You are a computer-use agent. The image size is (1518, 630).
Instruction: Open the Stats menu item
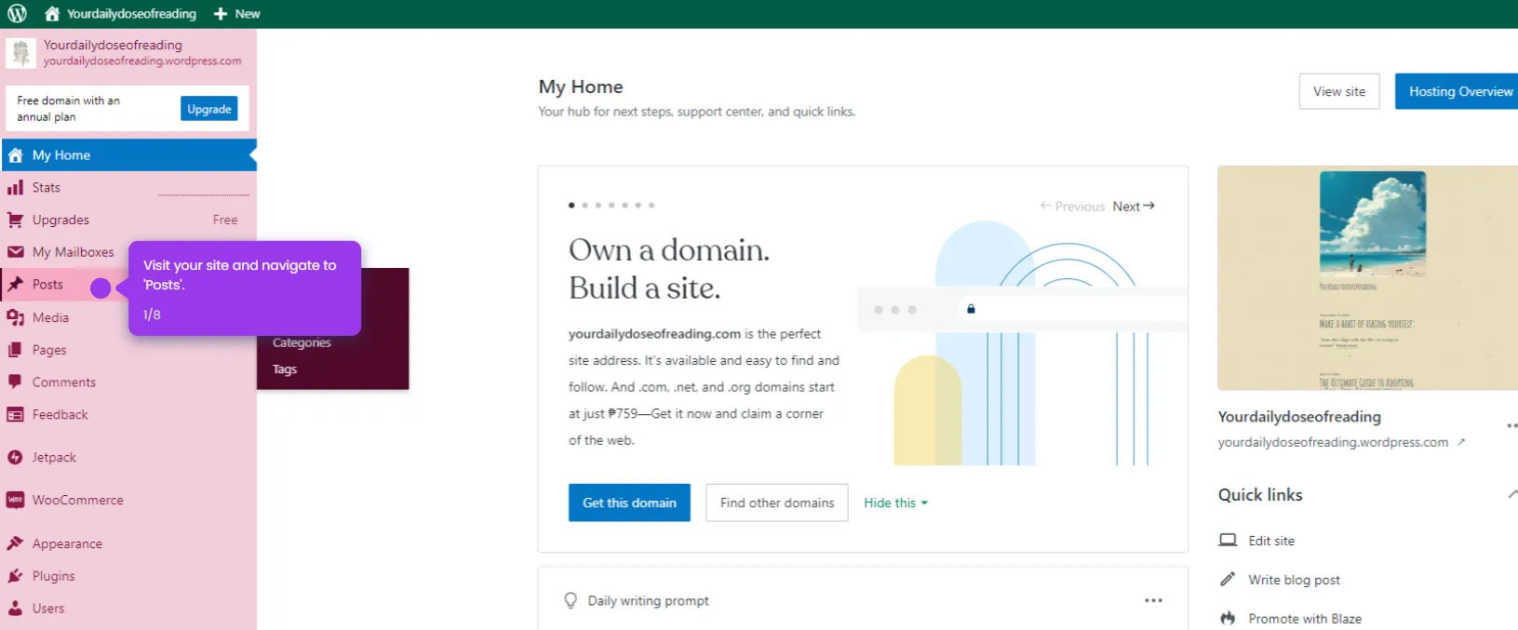click(128, 188)
